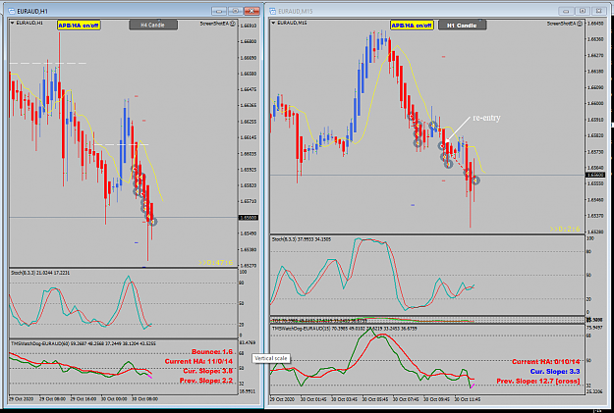Click TMSWatchDog-EURAUD(15) indicator label

click(345, 329)
